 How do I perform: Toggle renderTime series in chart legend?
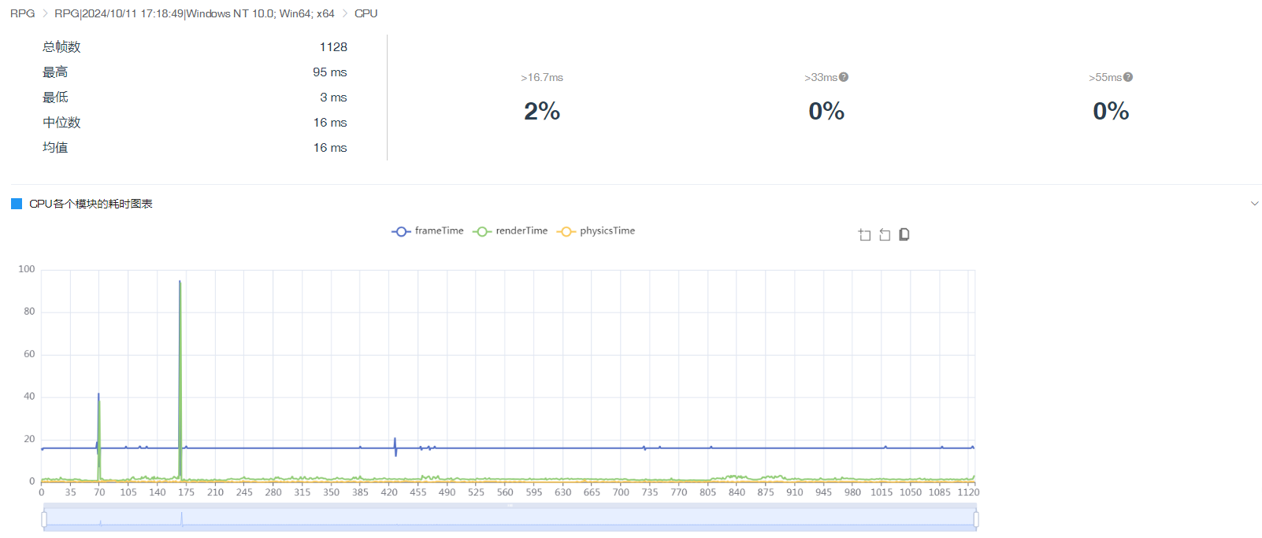510,231
